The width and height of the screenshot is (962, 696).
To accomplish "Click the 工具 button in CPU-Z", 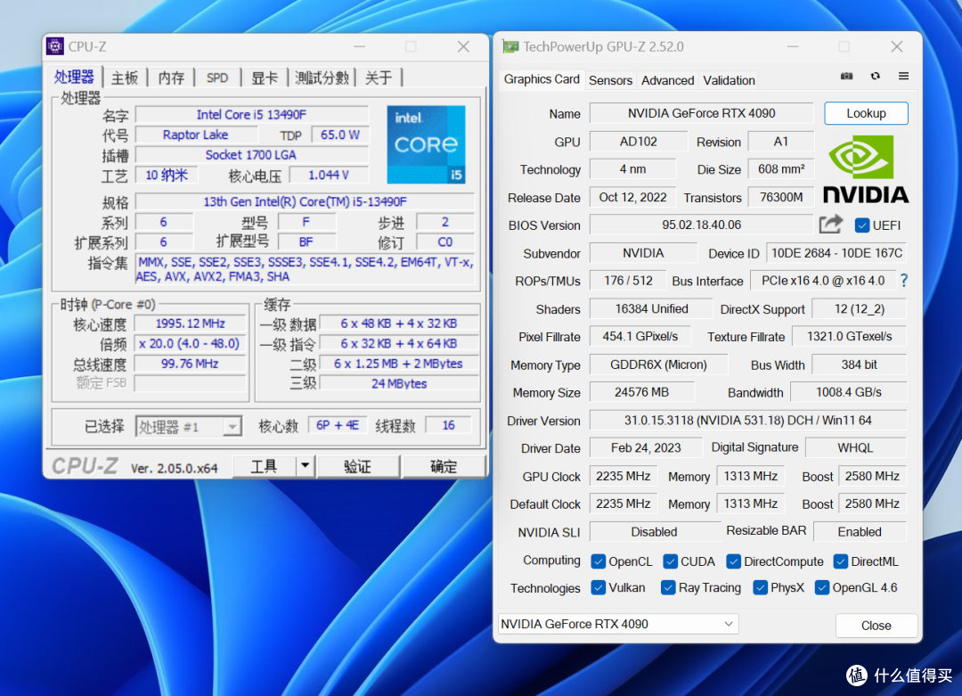I will 264,466.
